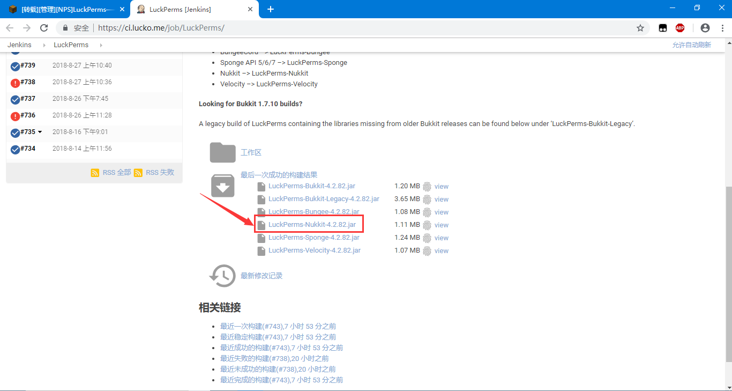Go to the Jenkins breadcrumb home
732x391 pixels.
[x=19, y=45]
